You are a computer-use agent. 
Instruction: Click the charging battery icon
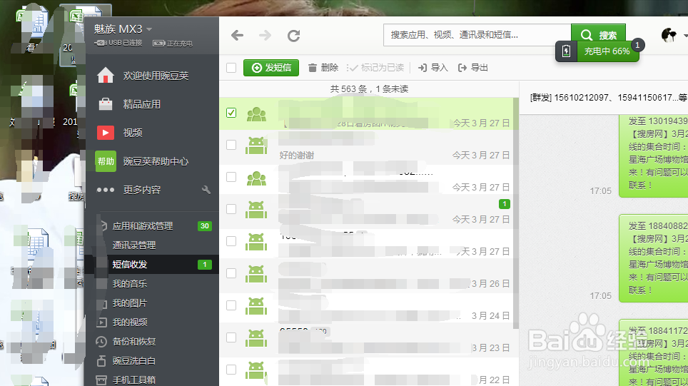[x=567, y=51]
